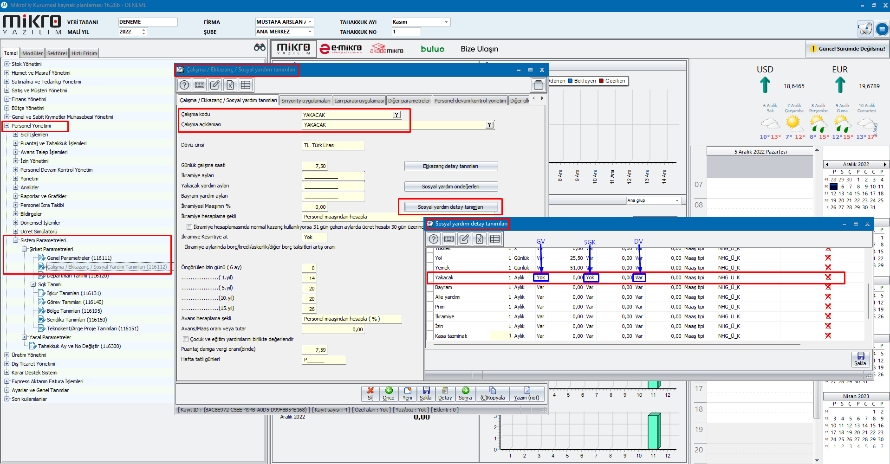The image size is (890, 464).
Task: Click Ekkazanç detay tanımları button
Action: [x=451, y=166]
